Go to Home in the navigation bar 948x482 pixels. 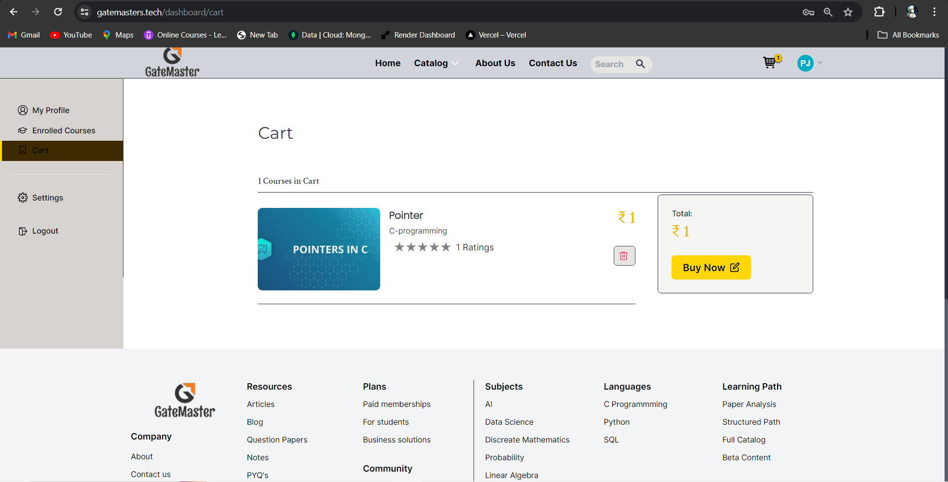(388, 63)
